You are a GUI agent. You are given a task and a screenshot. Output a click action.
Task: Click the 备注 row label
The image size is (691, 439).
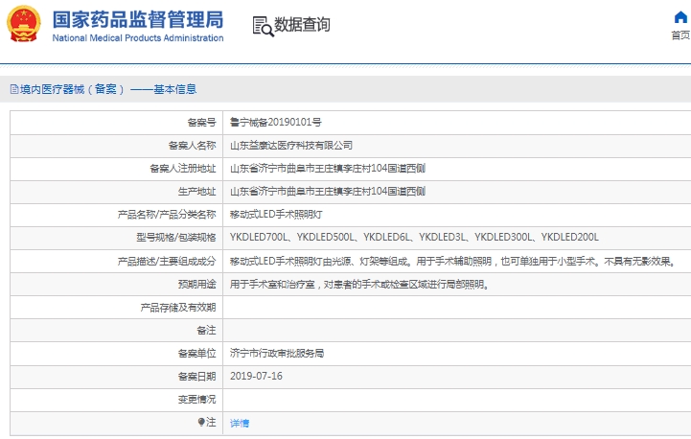coord(206,330)
